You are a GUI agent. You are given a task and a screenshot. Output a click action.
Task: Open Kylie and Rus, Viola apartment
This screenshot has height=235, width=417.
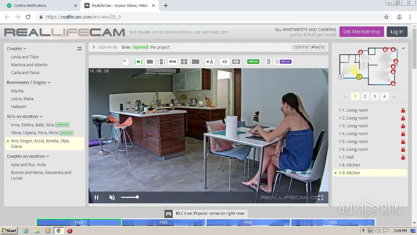[28, 165]
